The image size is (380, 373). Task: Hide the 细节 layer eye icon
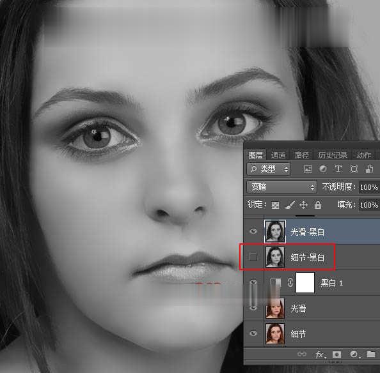point(253,333)
